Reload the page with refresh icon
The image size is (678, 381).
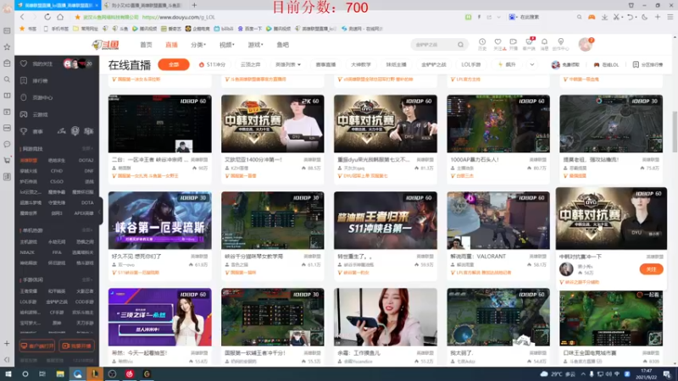tap(47, 17)
